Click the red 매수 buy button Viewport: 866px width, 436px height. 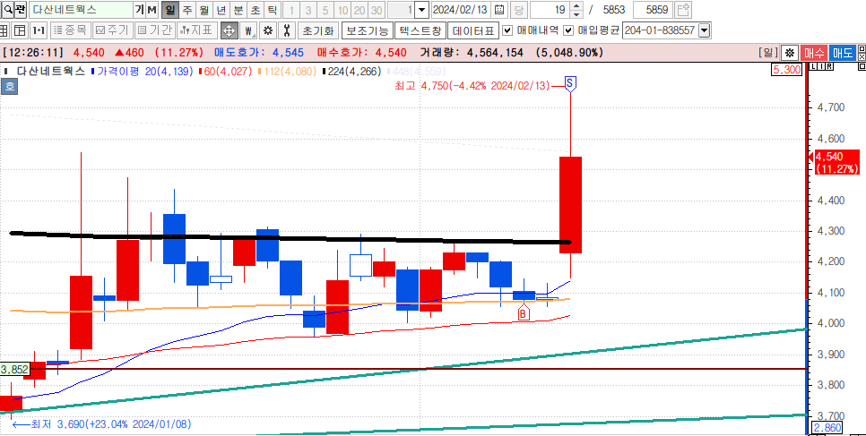(813, 53)
